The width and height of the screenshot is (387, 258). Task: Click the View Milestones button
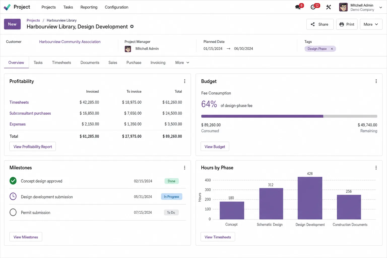click(26, 237)
